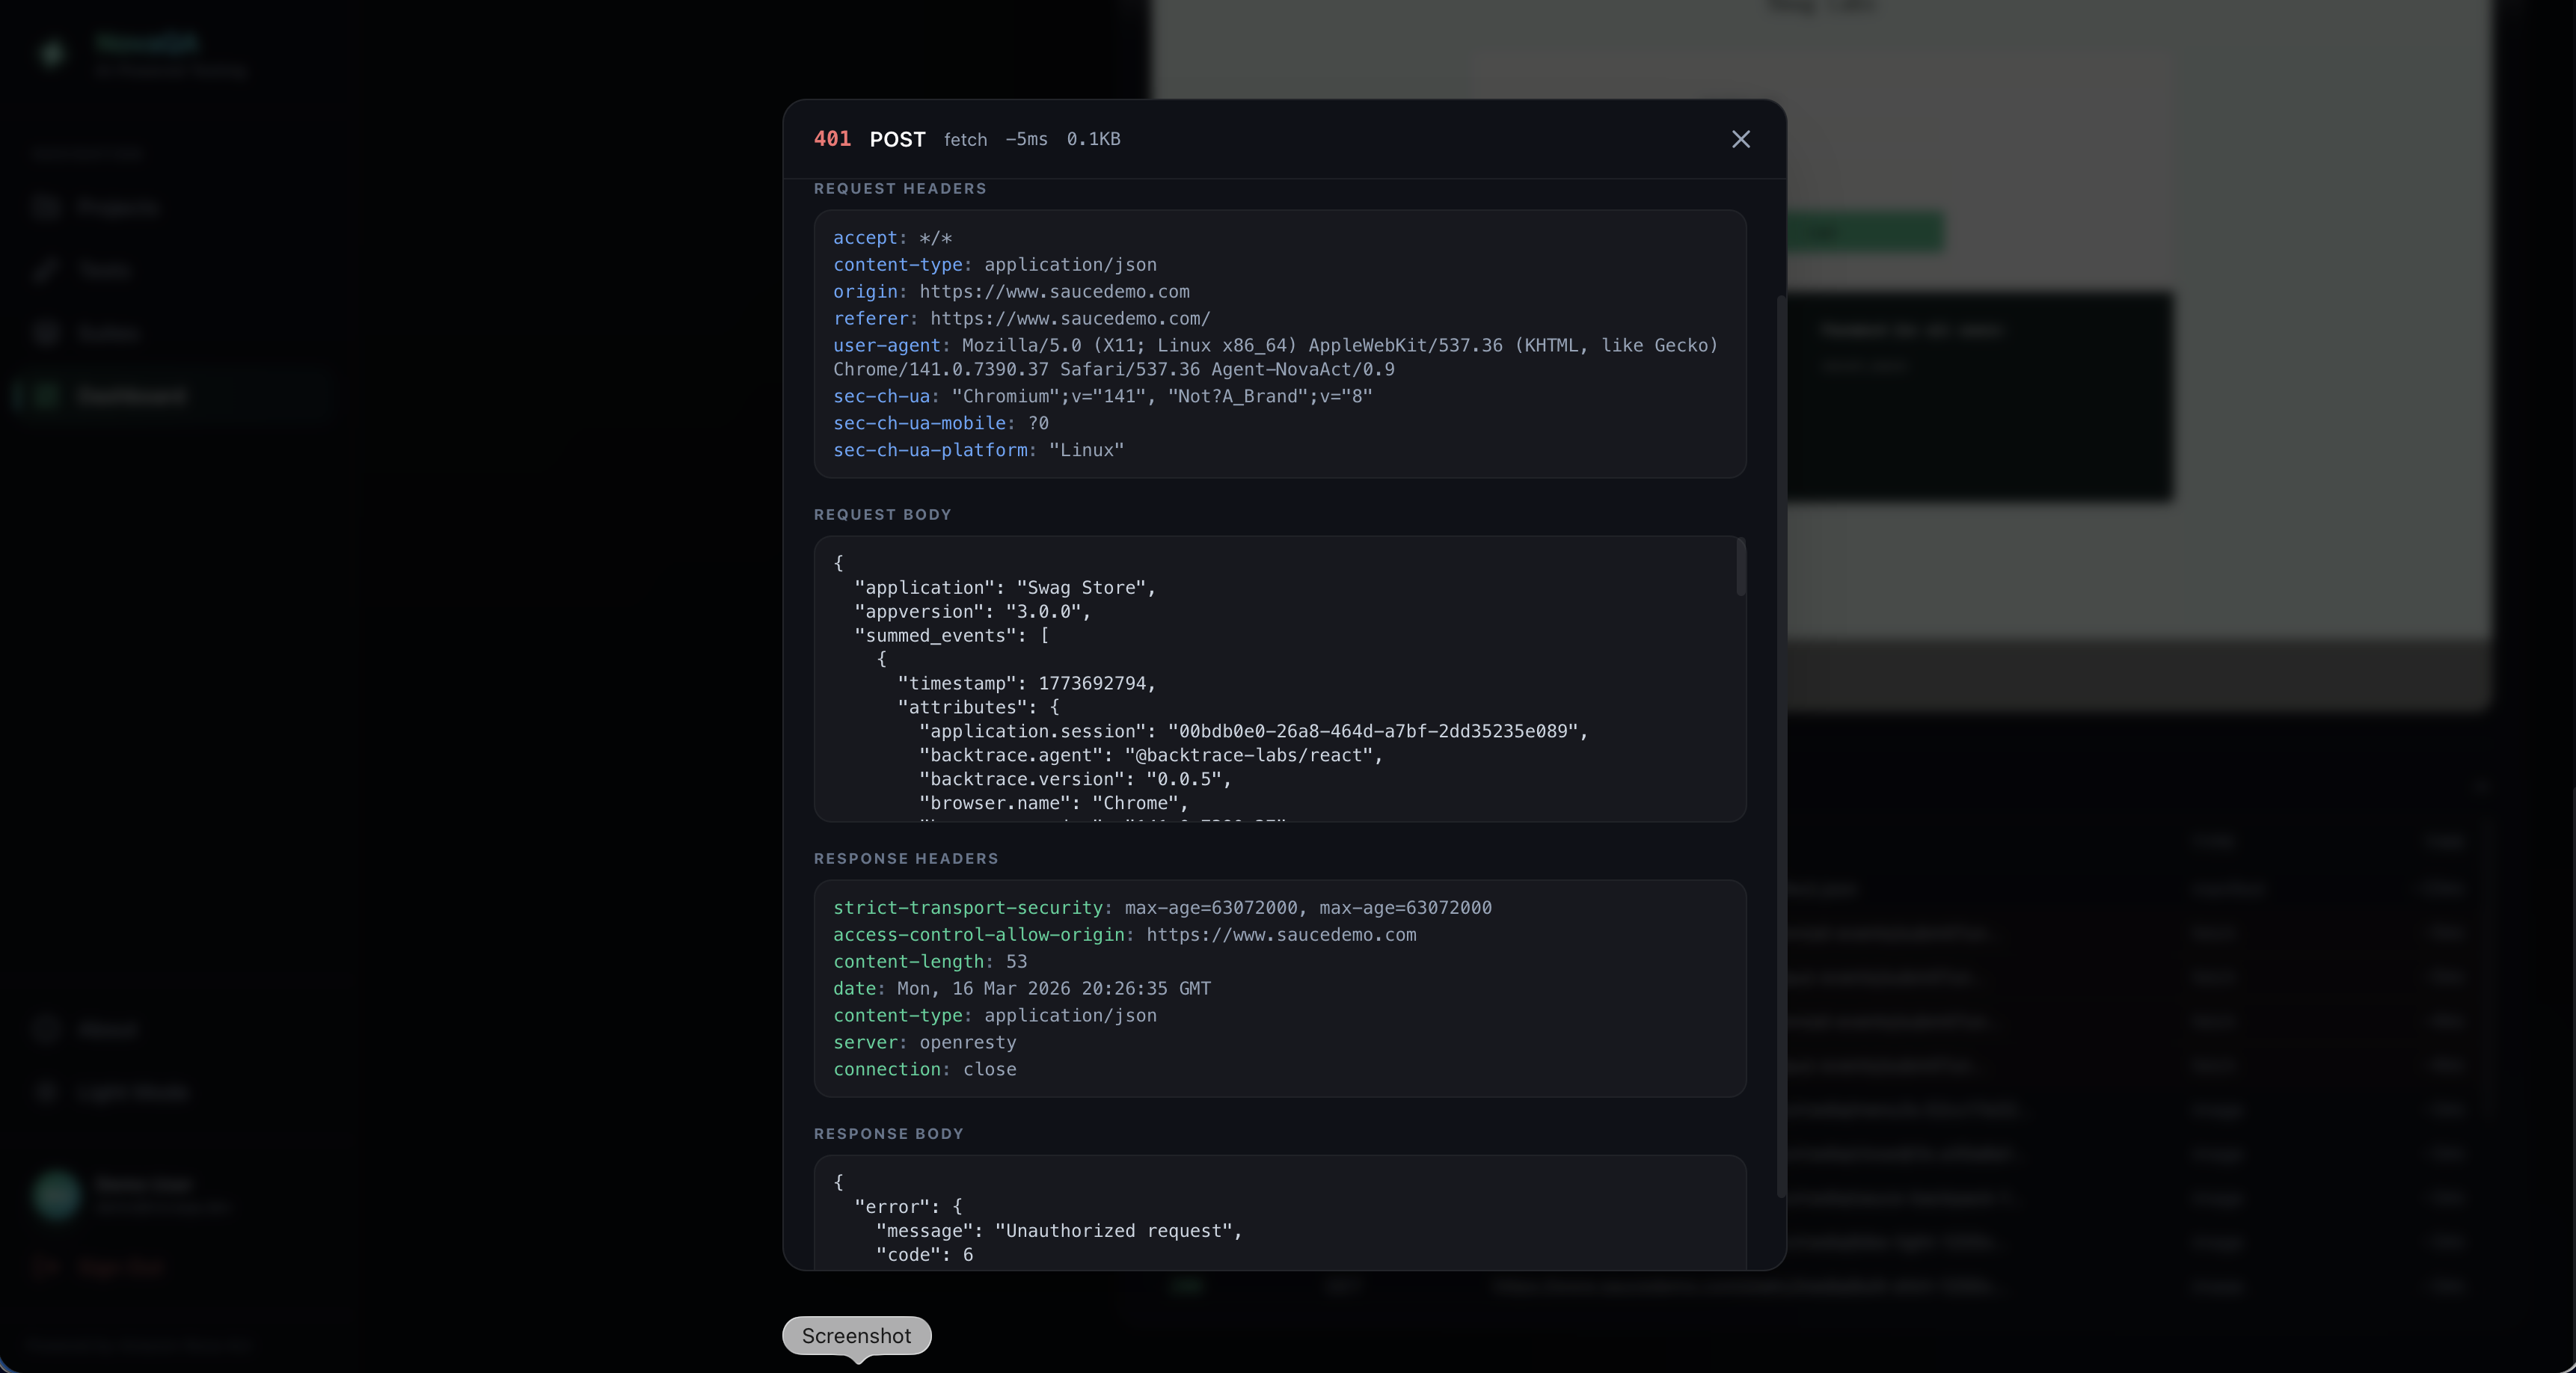Image resolution: width=2576 pixels, height=1373 pixels.
Task: Click the access-control-allow-origin URL value
Action: point(1280,935)
